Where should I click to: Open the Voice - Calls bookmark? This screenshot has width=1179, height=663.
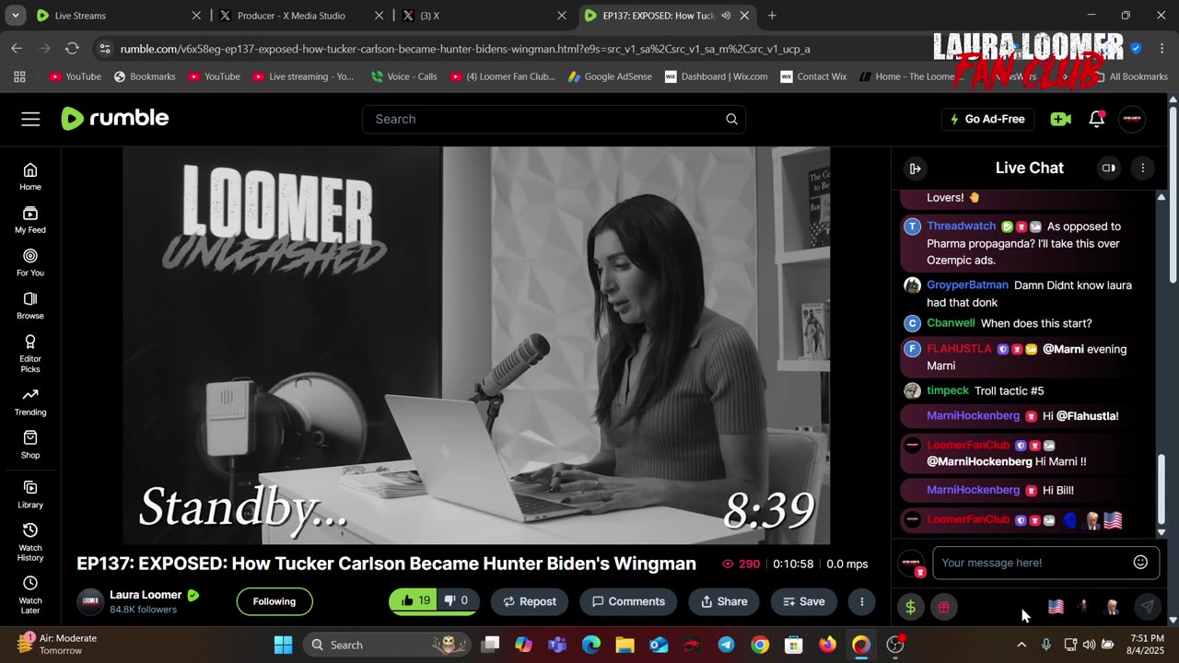(403, 76)
